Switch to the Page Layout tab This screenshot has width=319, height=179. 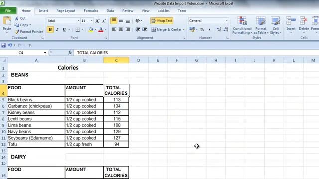[66, 11]
